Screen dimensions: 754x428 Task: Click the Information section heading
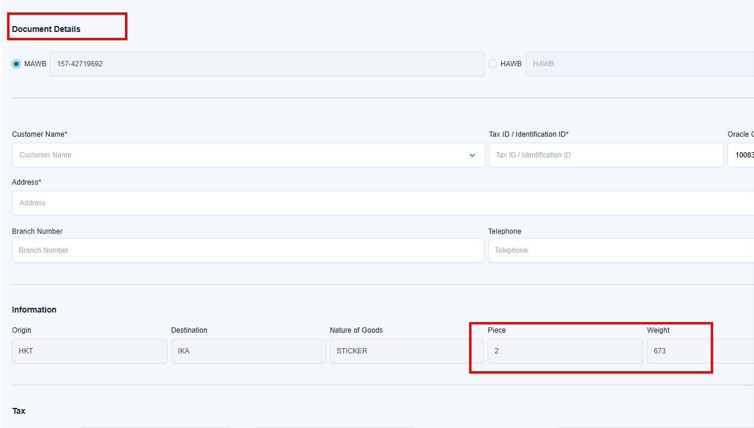click(x=34, y=310)
